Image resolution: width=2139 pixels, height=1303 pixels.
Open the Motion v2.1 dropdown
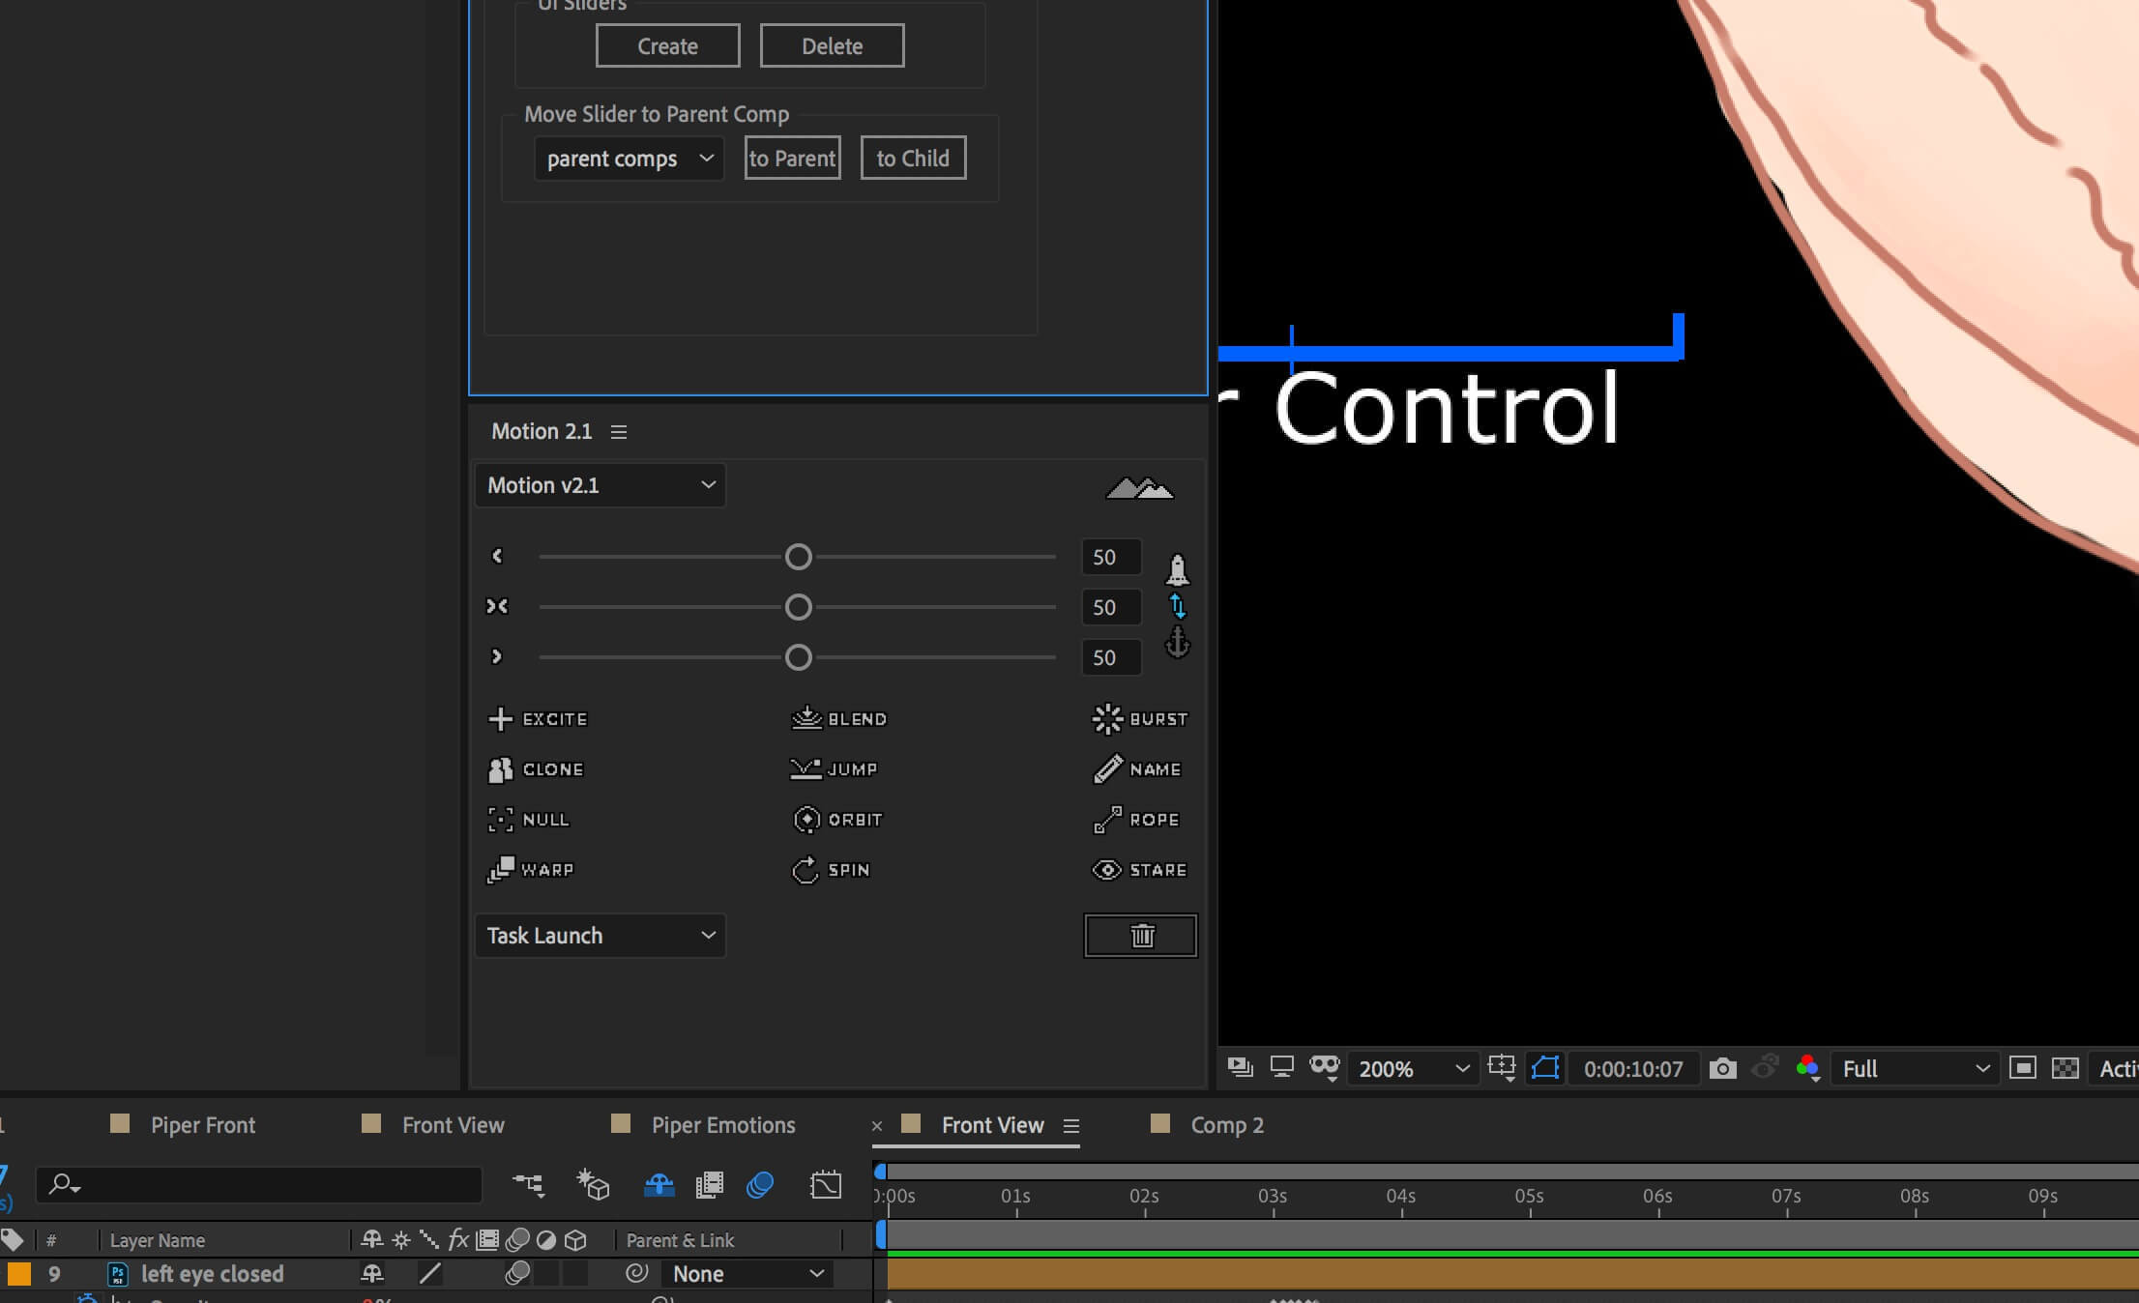(600, 485)
